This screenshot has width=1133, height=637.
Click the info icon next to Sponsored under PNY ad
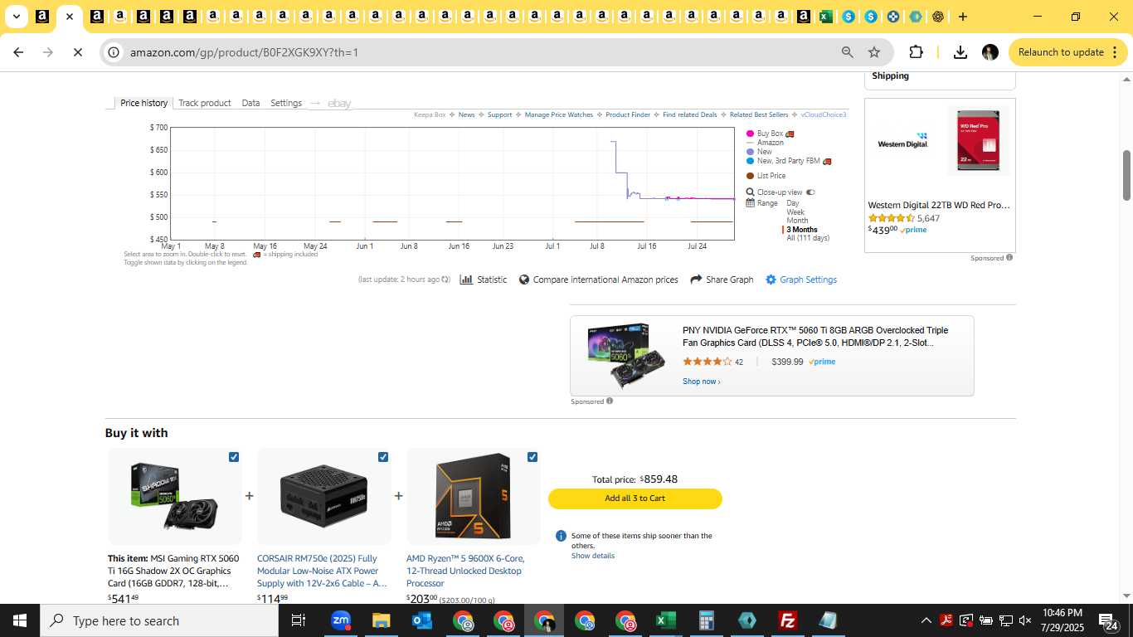tap(610, 401)
